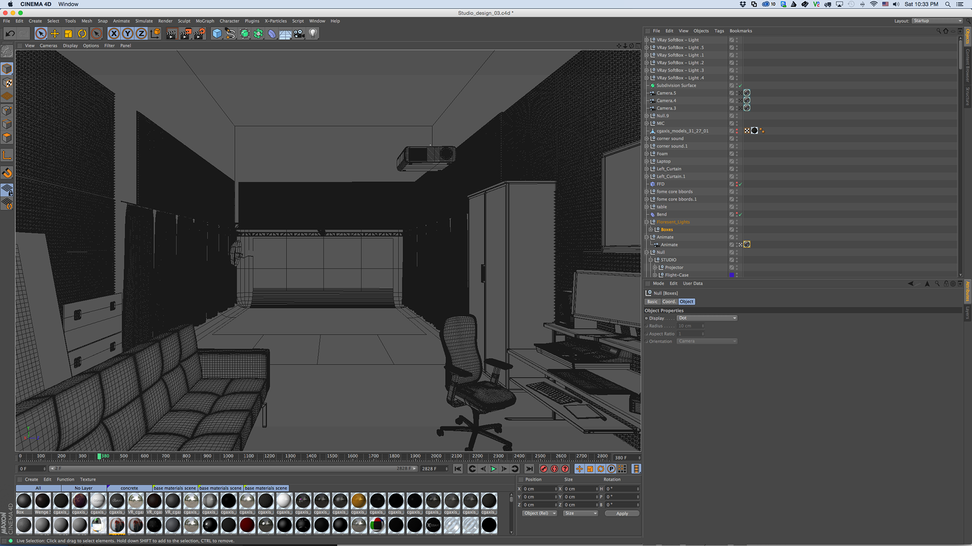Click the Make Editable left-sidebar icon
The width and height of the screenshot is (972, 546).
(x=7, y=52)
